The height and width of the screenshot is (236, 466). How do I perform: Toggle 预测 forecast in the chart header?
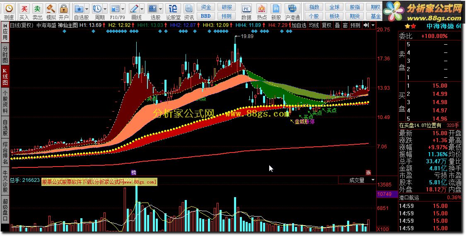355,25
